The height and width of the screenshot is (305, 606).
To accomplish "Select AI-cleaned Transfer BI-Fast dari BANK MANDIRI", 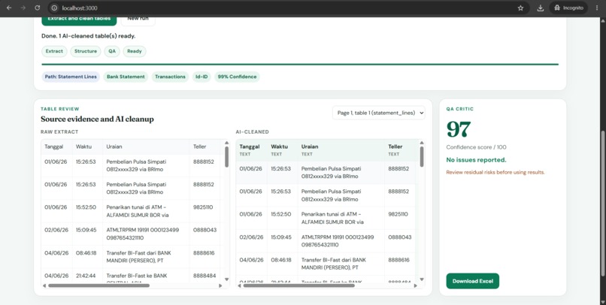I will click(x=333, y=264).
